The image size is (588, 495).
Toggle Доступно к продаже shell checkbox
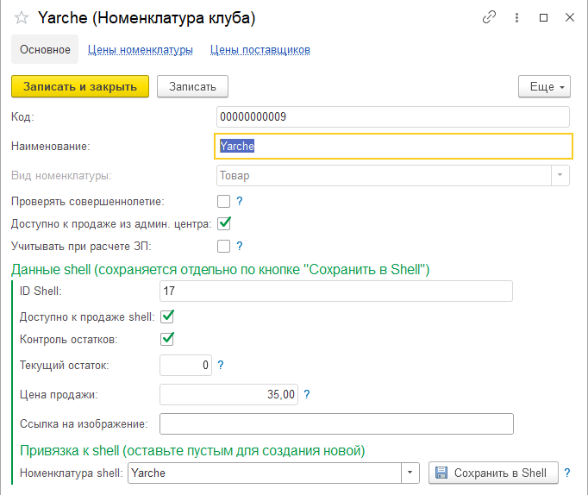tap(167, 316)
